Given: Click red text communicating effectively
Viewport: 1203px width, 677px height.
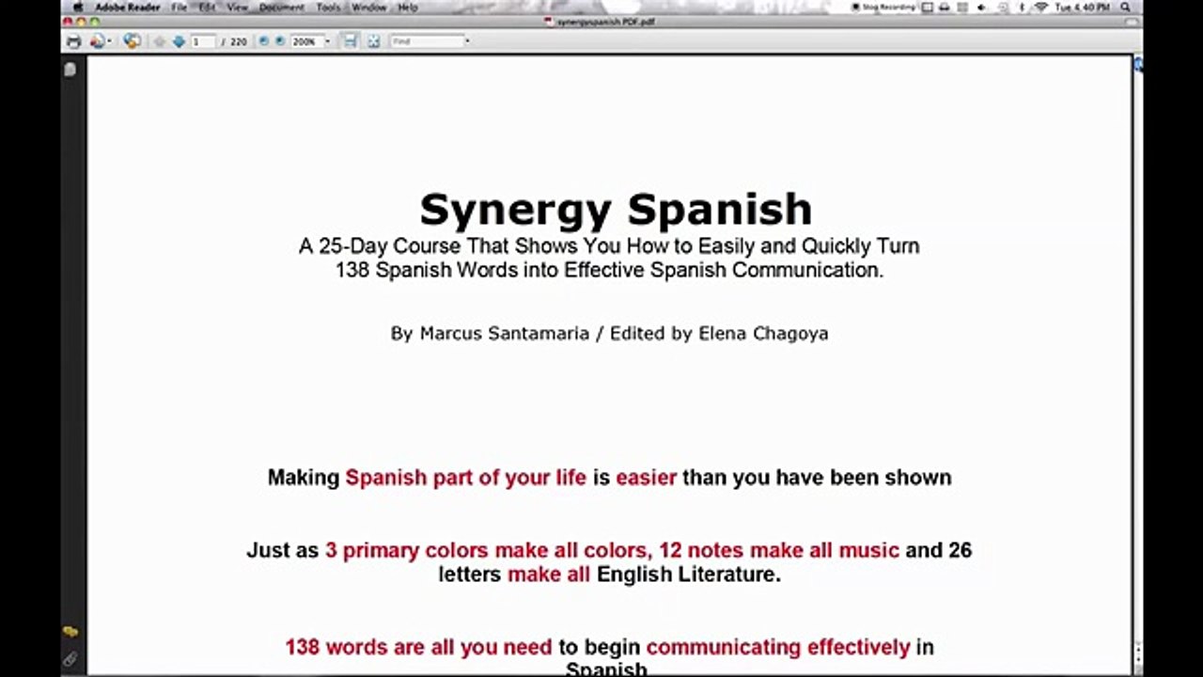Looking at the screenshot, I should pos(778,647).
